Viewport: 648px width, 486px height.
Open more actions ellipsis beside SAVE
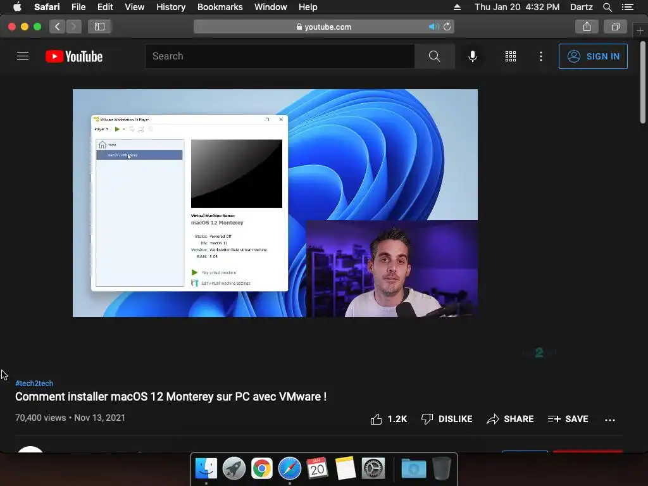coord(610,420)
